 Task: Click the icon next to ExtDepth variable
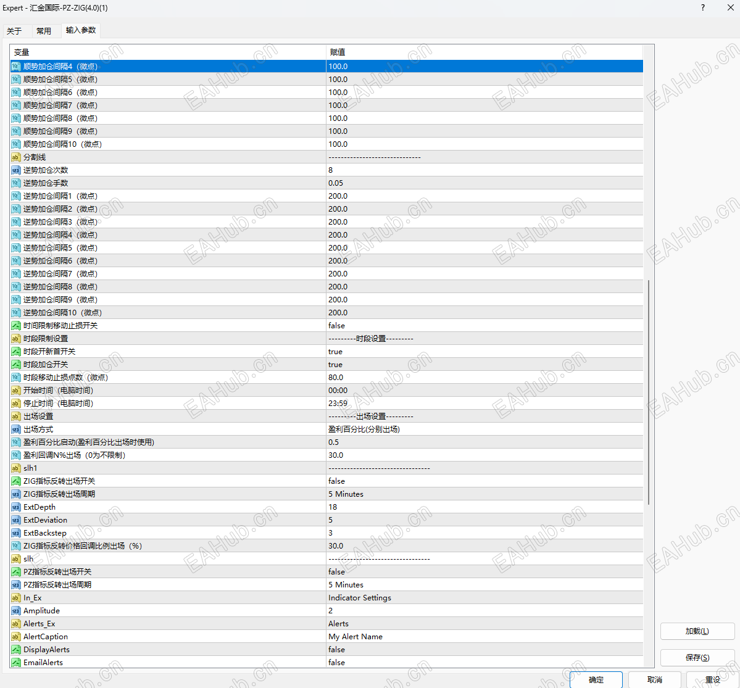tap(15, 507)
